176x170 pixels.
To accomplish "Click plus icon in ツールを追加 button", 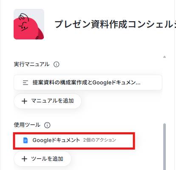I will 24,159.
